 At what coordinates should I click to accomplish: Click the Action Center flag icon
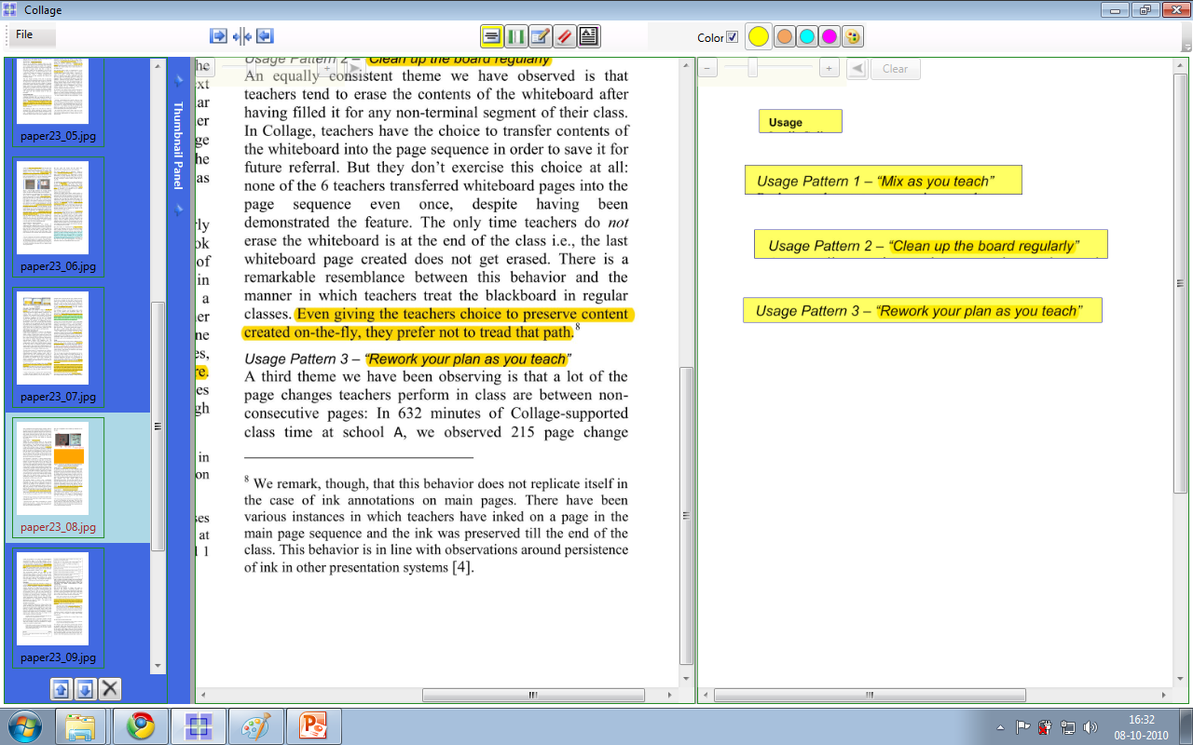1022,727
